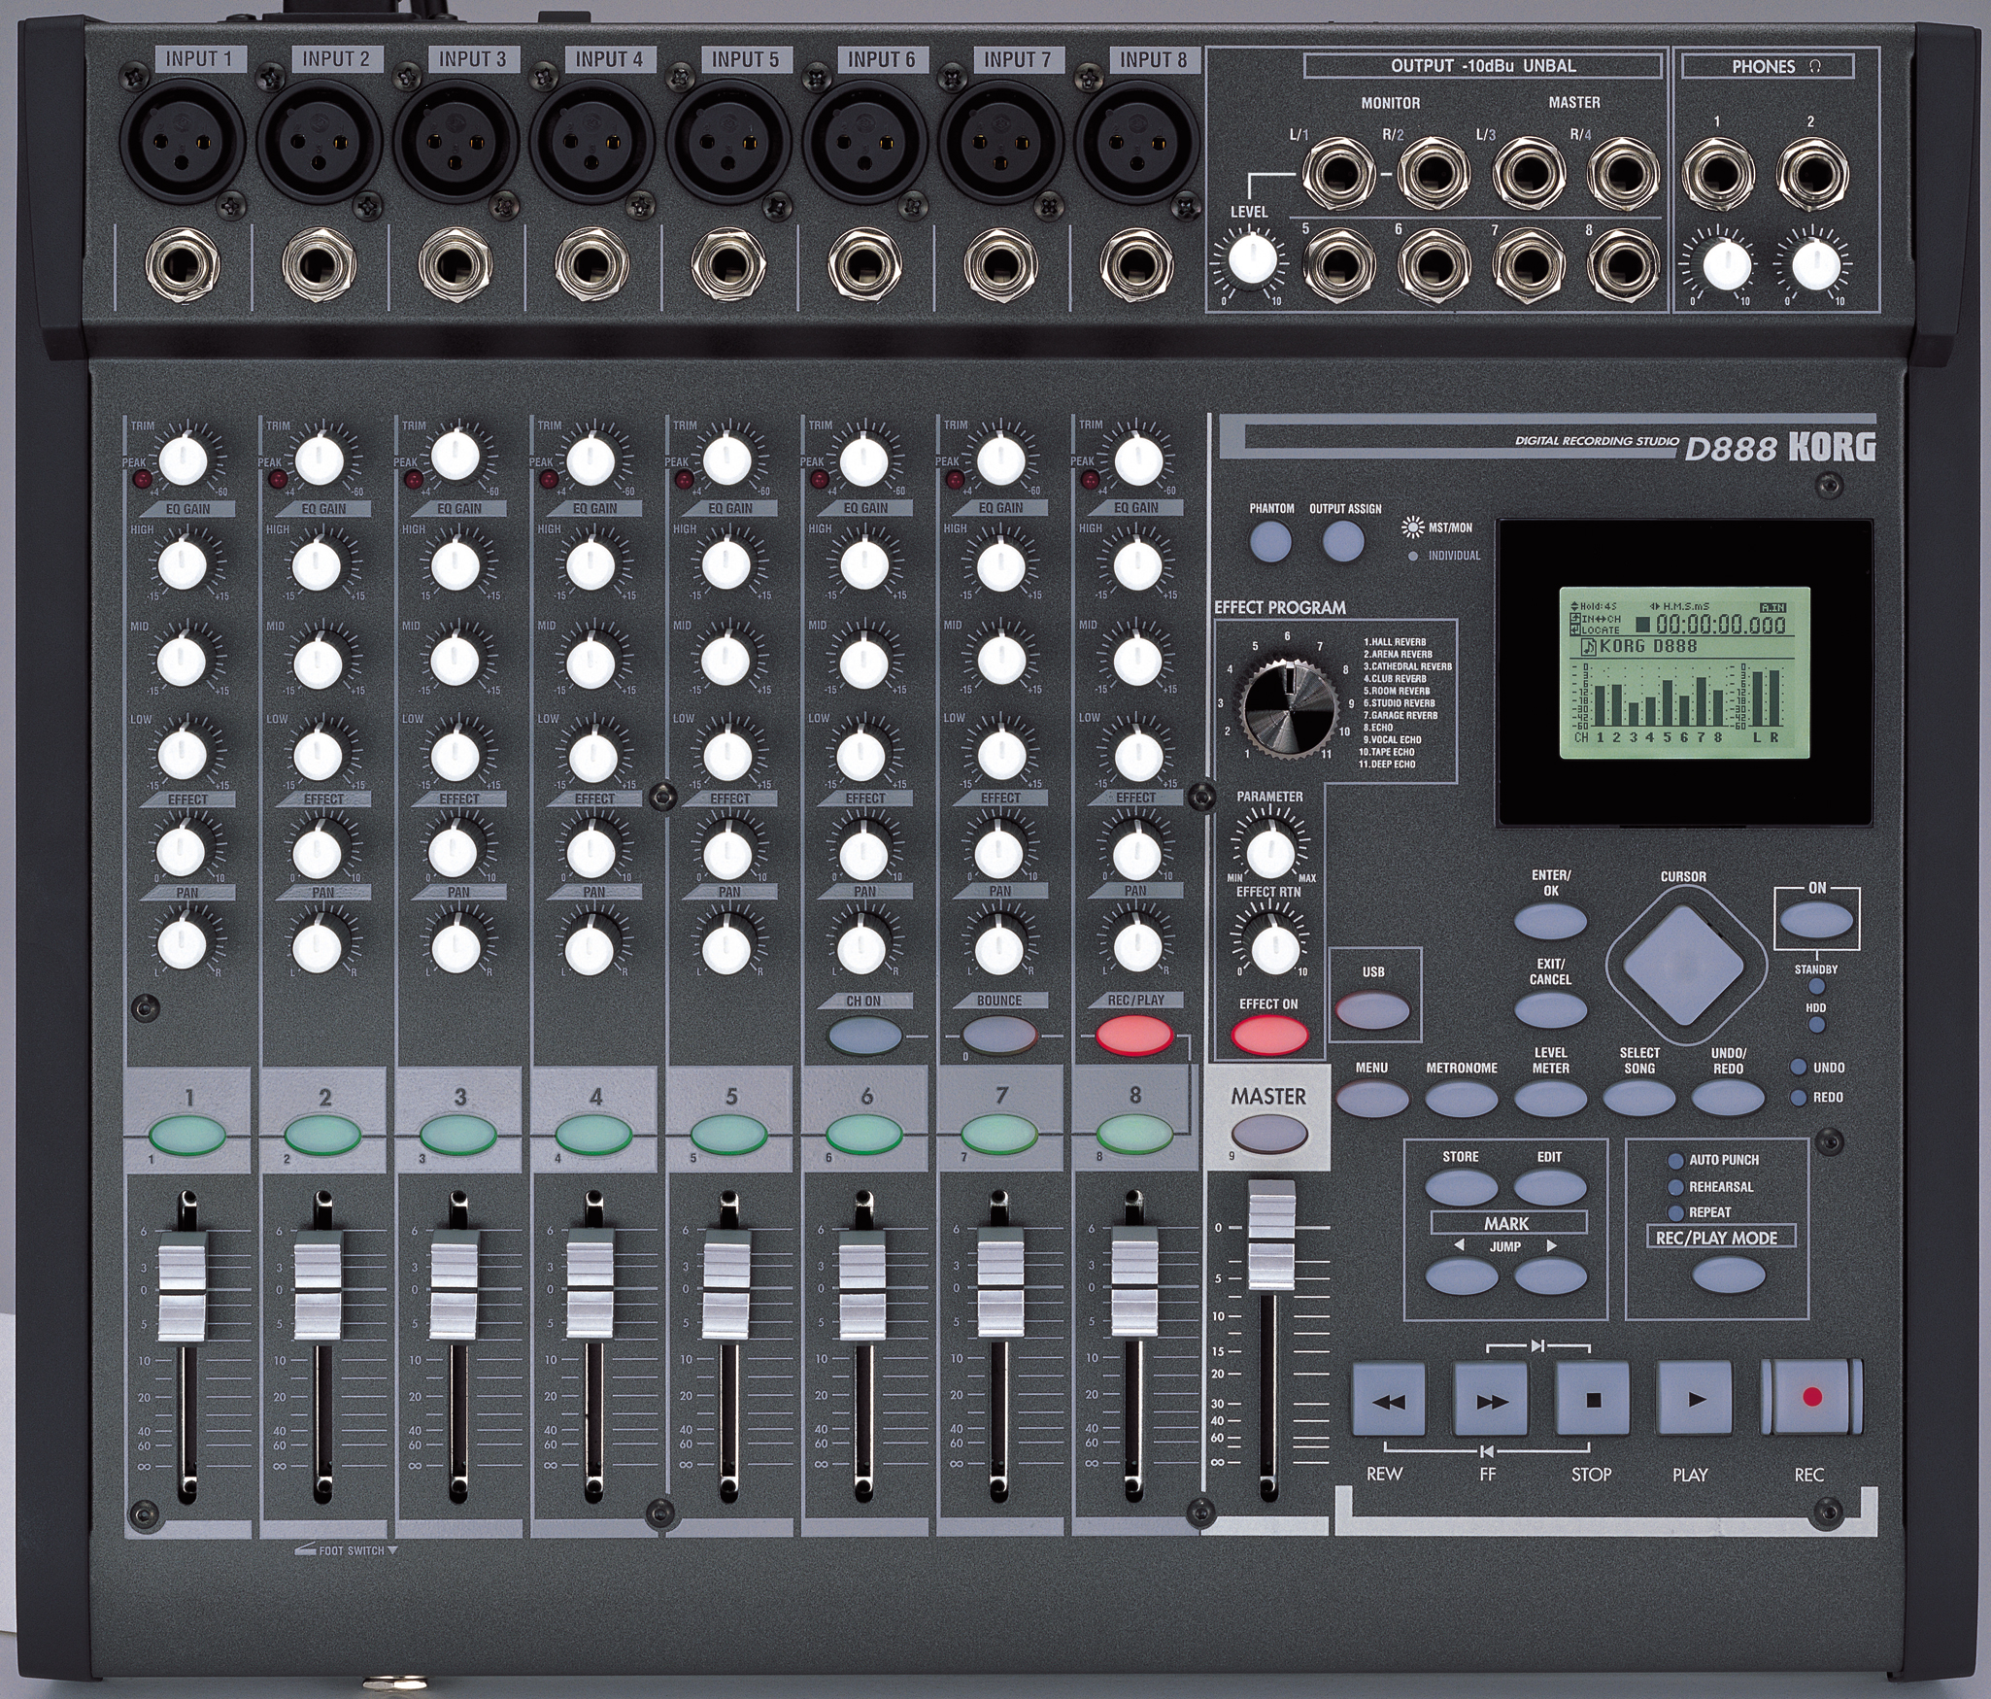Click the LEVEL METER button
The image size is (1991, 1699).
pos(1551,1099)
